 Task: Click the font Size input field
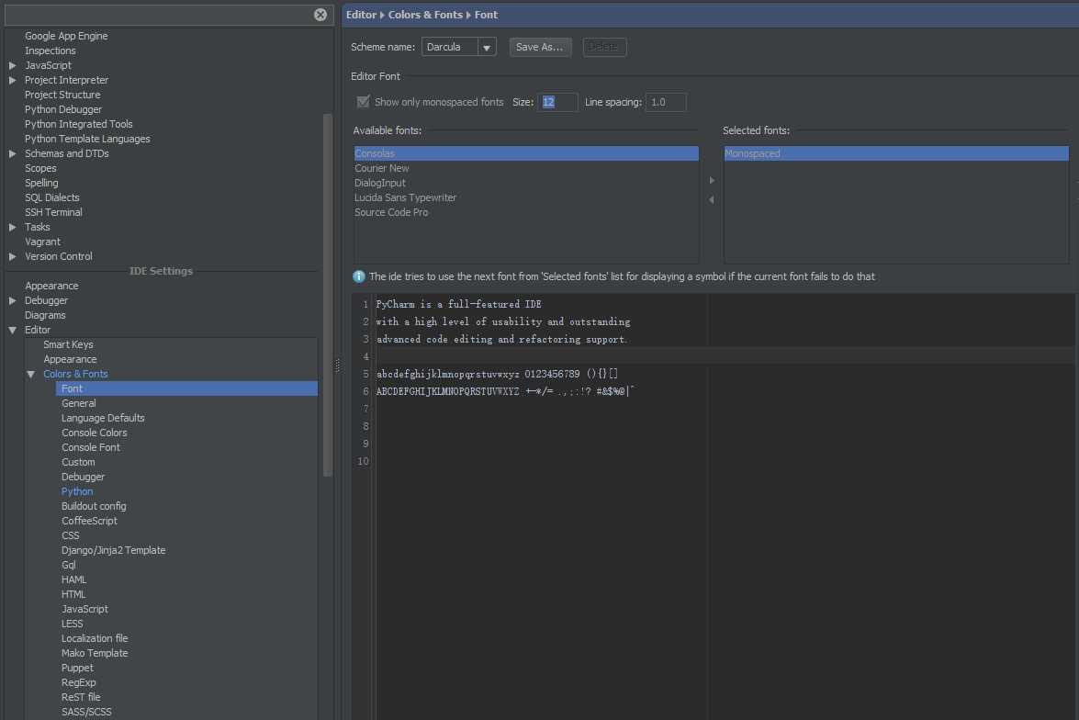[x=556, y=102]
